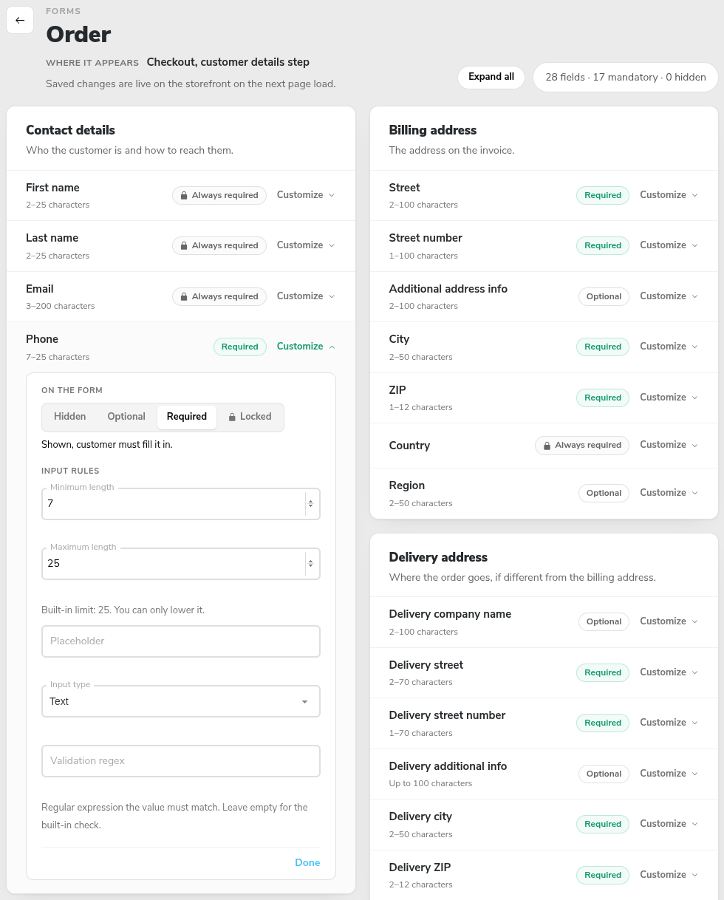
Task: Go back with the arrow button
Action: [x=20, y=20]
